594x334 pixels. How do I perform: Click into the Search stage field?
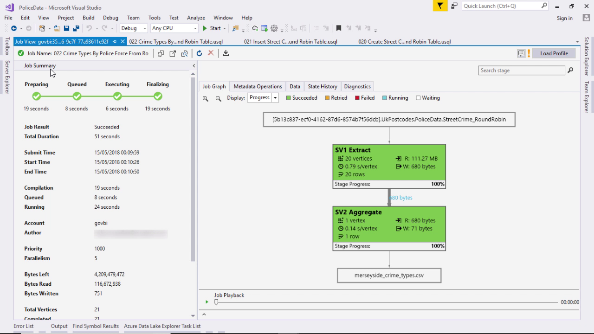[x=521, y=71]
